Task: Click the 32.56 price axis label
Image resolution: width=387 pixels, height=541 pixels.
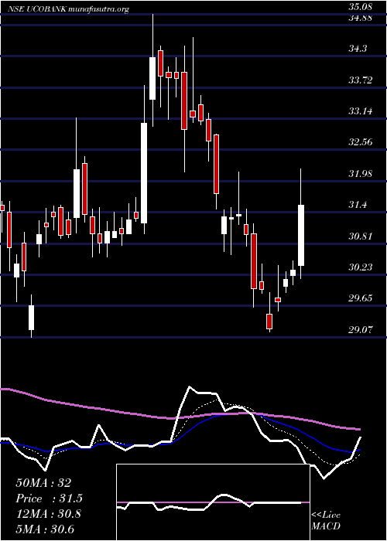Action: [361, 141]
